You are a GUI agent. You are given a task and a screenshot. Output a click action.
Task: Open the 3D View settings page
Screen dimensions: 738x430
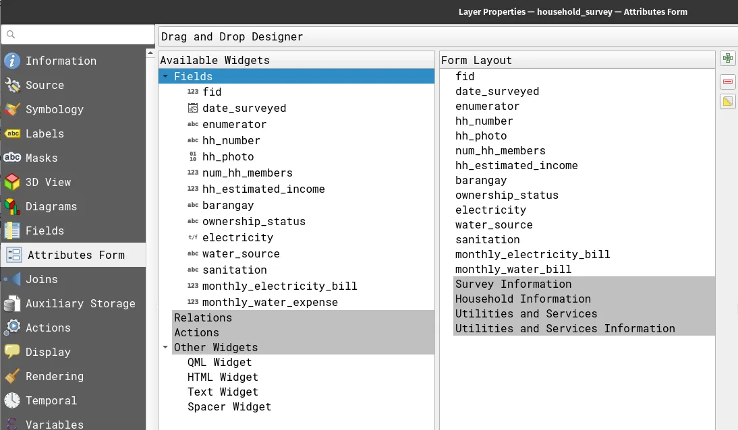(x=48, y=182)
